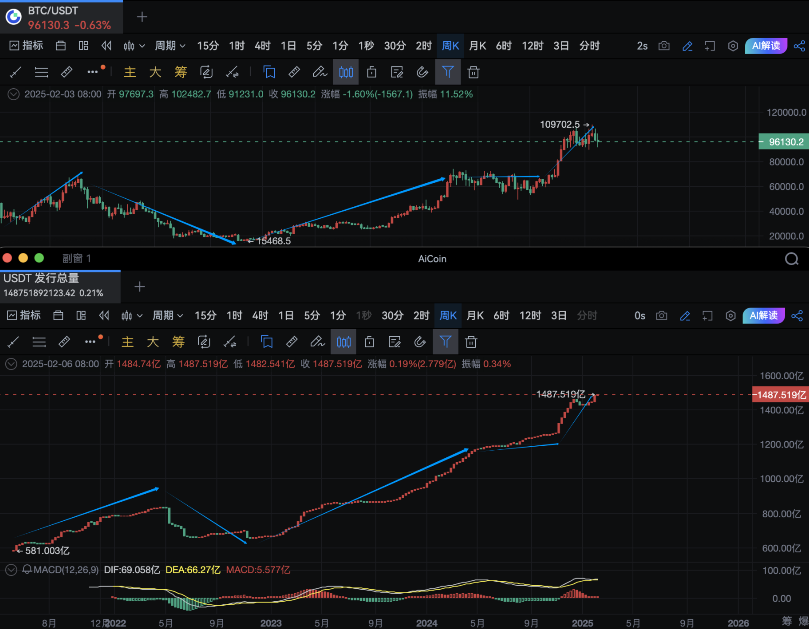Expand the 周期 period dropdown in top chart
The width and height of the screenshot is (809, 629).
[170, 46]
